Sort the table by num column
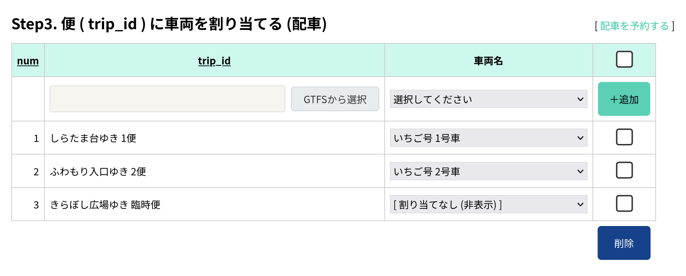Viewport: 686px width, 276px height. tap(28, 61)
